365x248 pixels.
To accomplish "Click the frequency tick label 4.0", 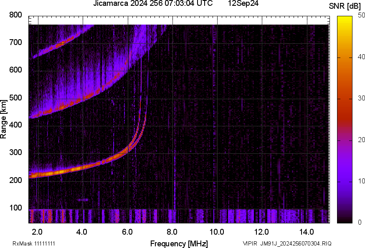I will point(82,232).
